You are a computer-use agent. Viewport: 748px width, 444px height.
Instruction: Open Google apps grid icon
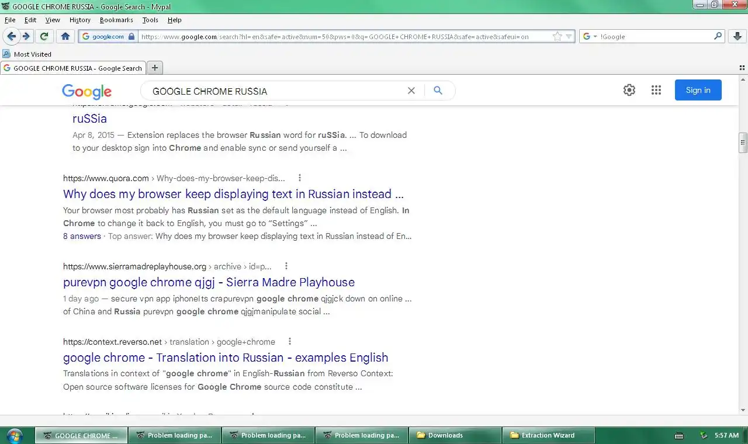656,90
